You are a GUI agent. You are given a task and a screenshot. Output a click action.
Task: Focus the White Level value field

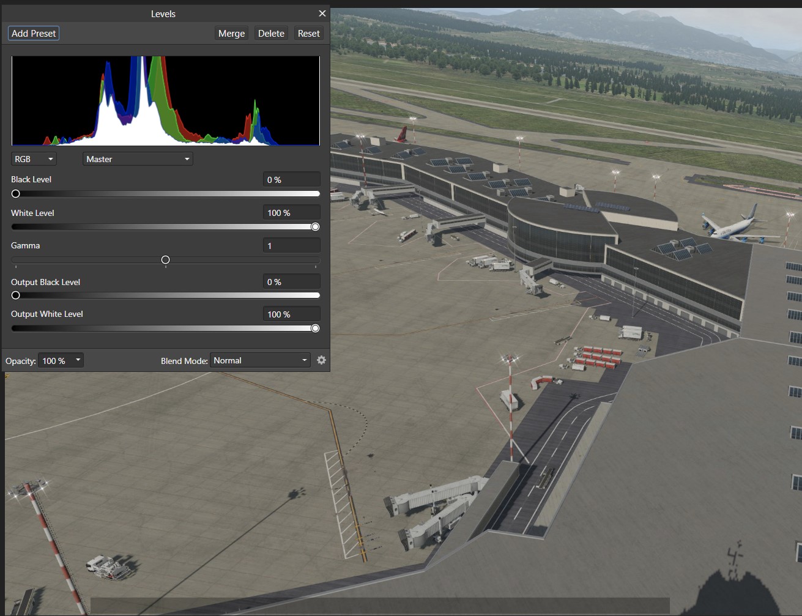(x=291, y=213)
